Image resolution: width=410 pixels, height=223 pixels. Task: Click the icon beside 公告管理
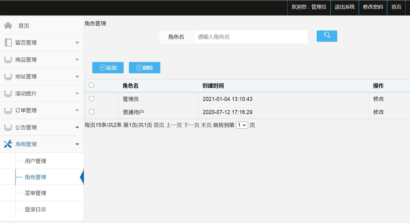[x=8, y=128]
